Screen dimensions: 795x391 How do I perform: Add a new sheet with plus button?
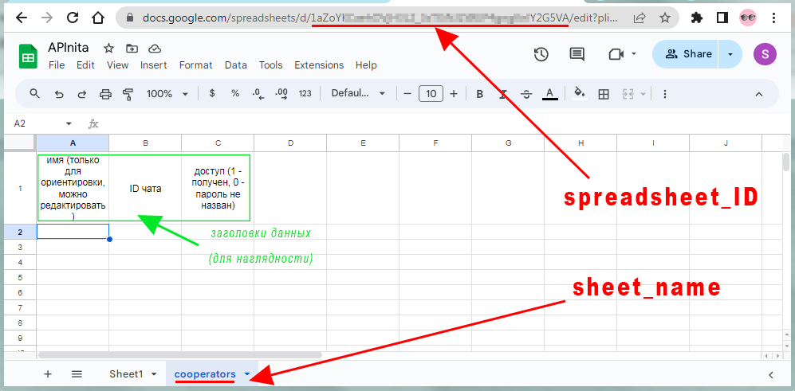point(48,374)
